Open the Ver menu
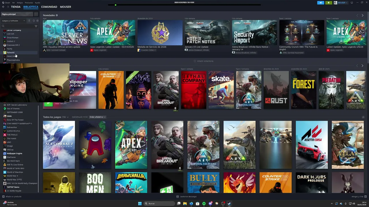The image size is (369, 207). coord(13,3)
